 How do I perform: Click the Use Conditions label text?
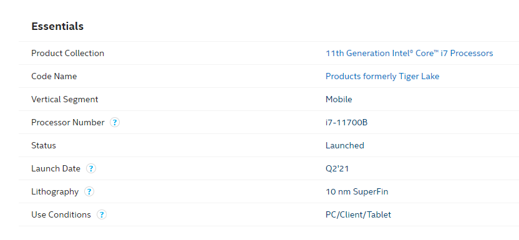tap(61, 215)
